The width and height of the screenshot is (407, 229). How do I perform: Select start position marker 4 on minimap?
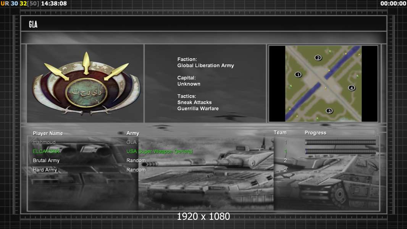point(352,88)
